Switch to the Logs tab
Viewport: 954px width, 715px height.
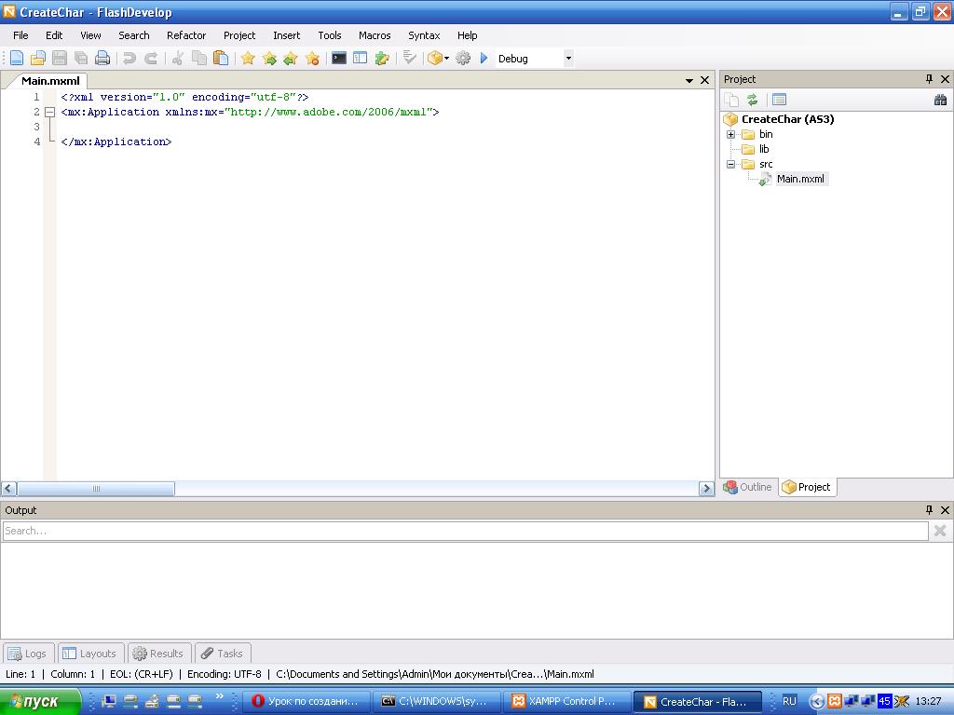pyautogui.click(x=28, y=654)
